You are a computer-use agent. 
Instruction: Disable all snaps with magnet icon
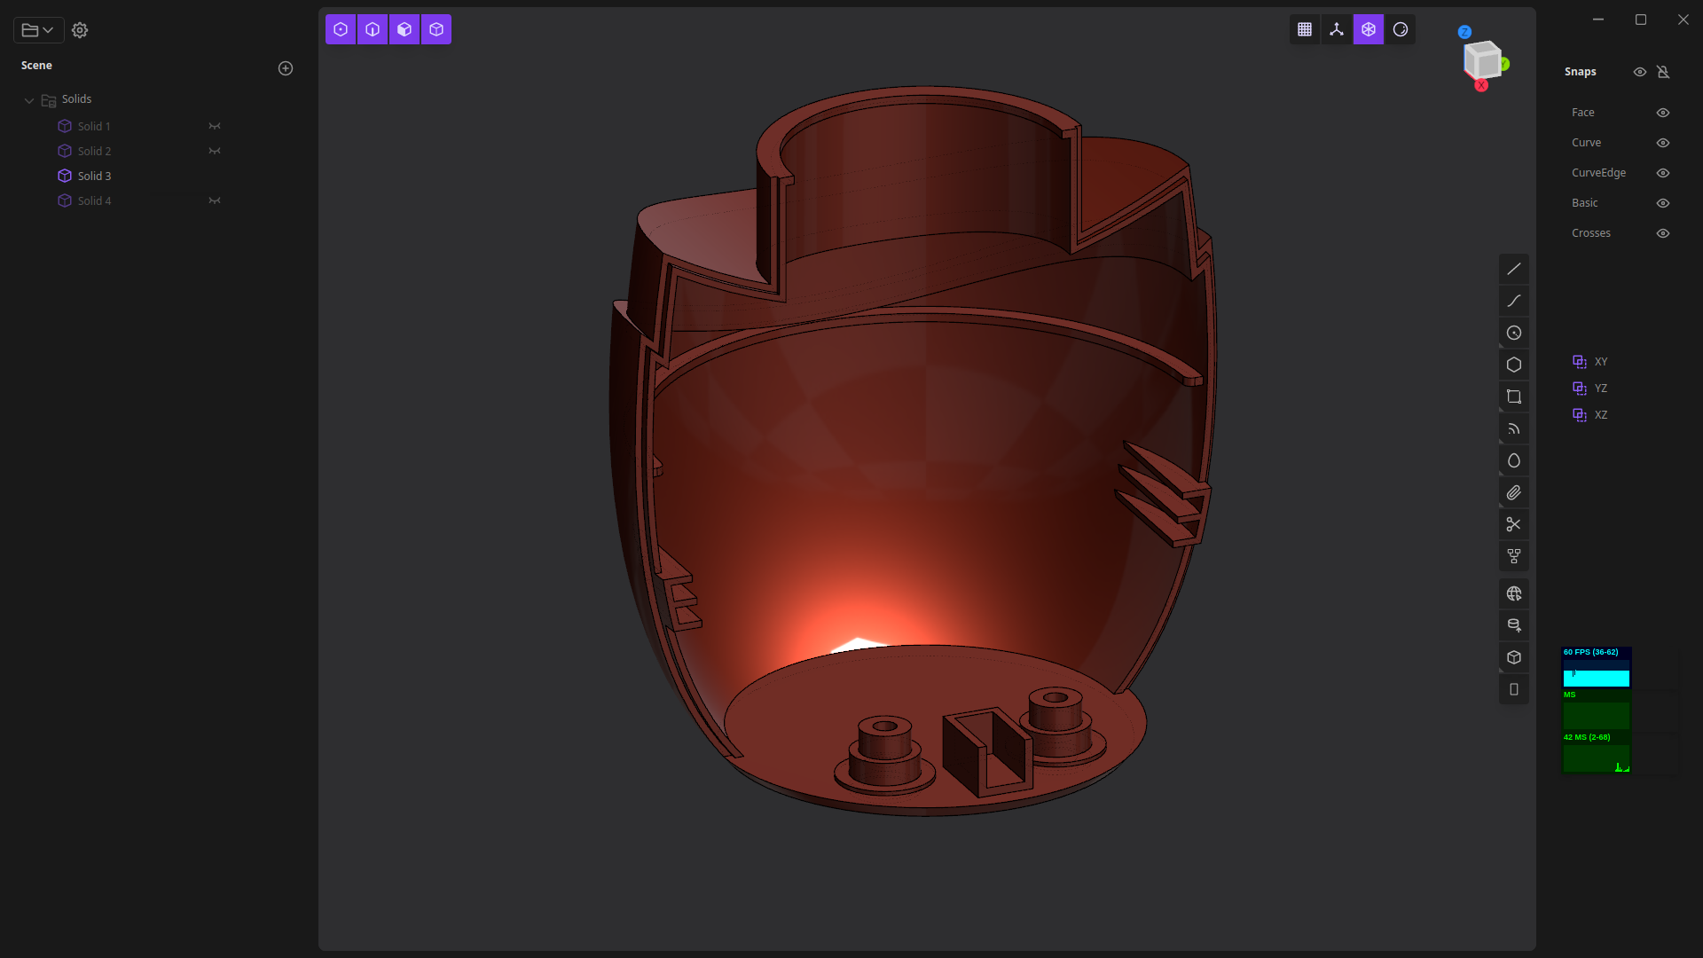(x=1663, y=72)
